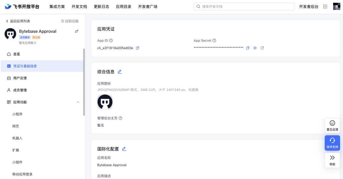Open 用户反馈 in sidebar

coord(42,78)
